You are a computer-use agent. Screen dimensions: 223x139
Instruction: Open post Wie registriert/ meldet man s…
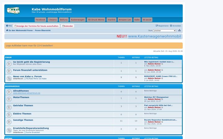click(159, 62)
